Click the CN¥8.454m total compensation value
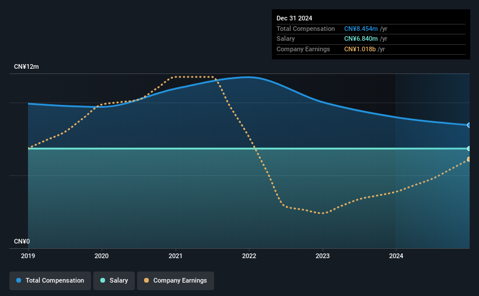The image size is (479, 296). [x=361, y=29]
